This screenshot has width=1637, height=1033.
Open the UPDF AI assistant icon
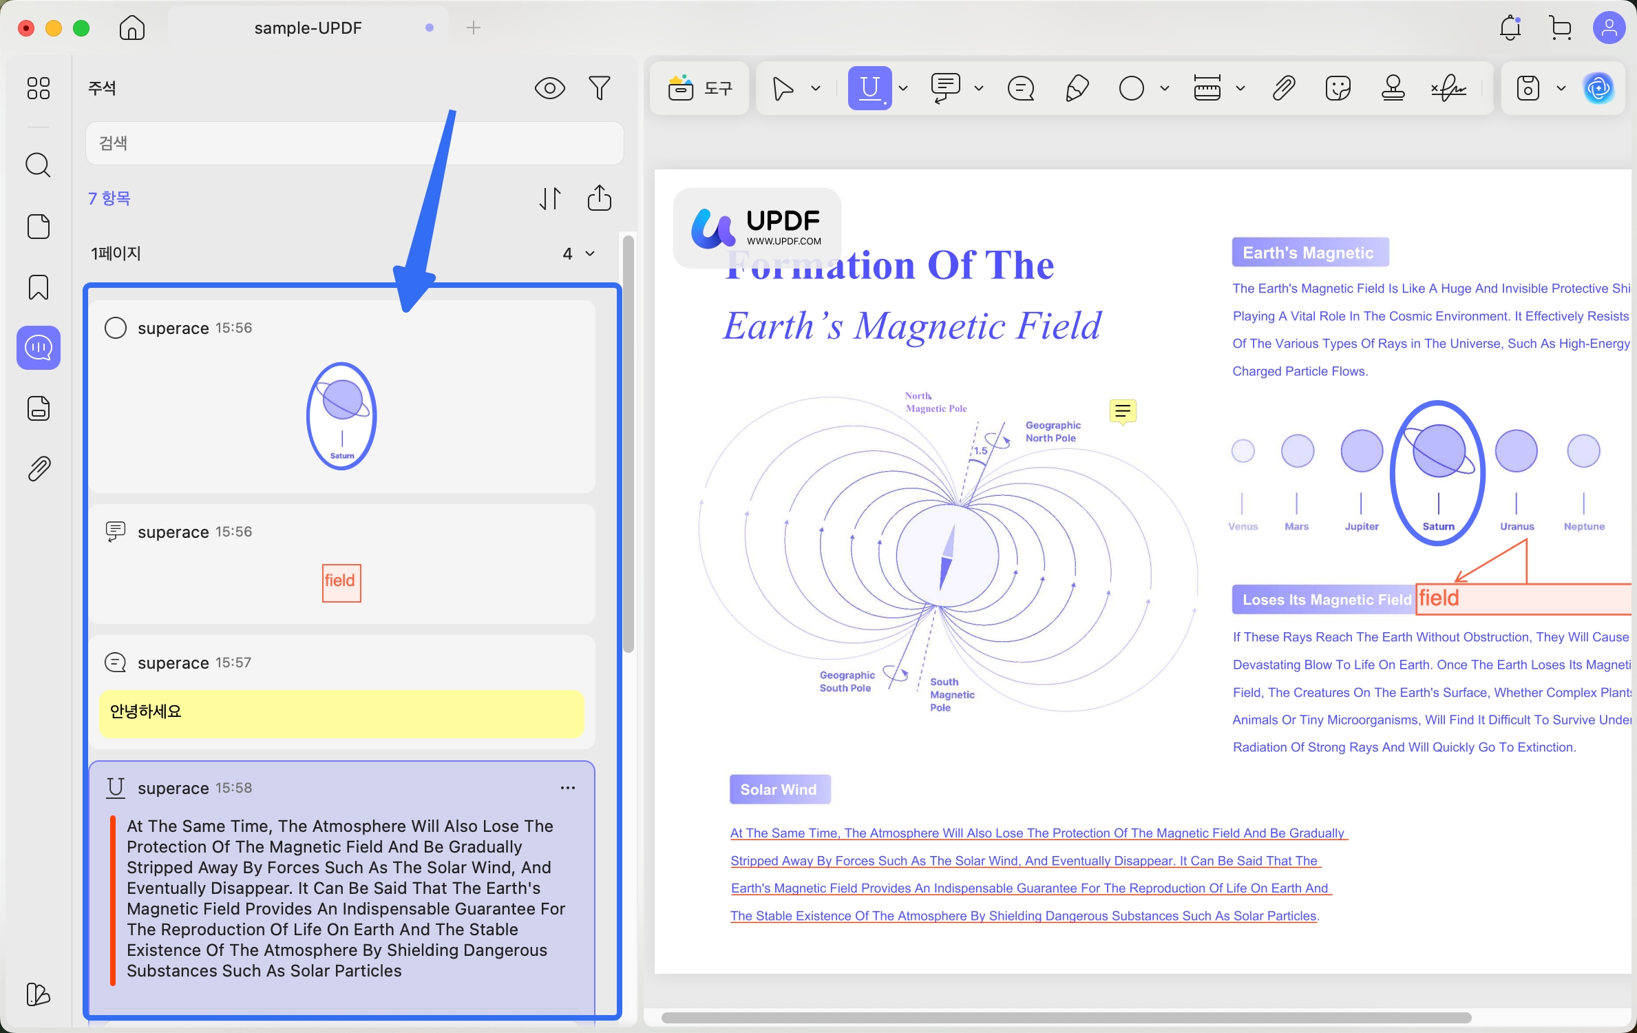point(1598,88)
